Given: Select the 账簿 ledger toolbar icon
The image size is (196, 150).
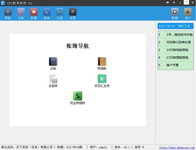Looking at the screenshot, I should 34,14.
